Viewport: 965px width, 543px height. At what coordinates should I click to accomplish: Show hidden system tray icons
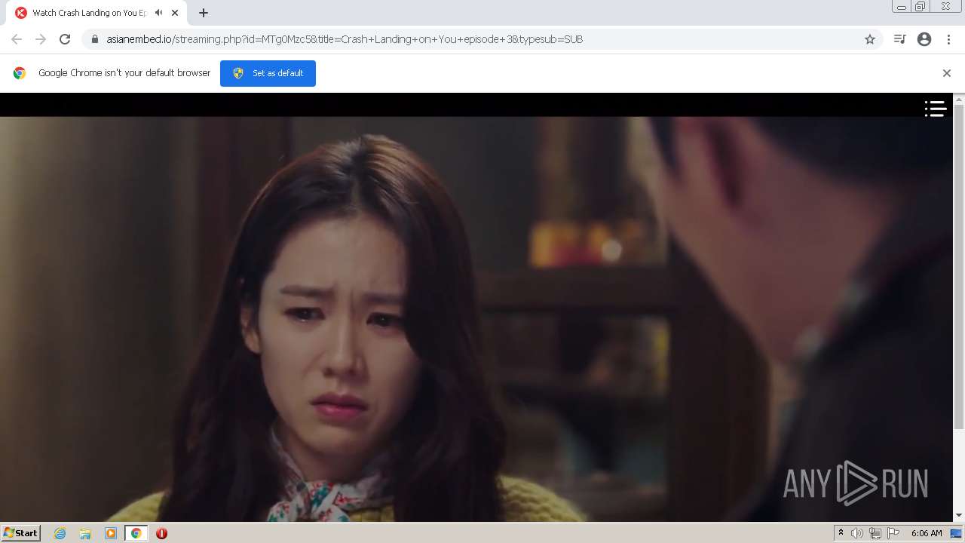point(841,533)
